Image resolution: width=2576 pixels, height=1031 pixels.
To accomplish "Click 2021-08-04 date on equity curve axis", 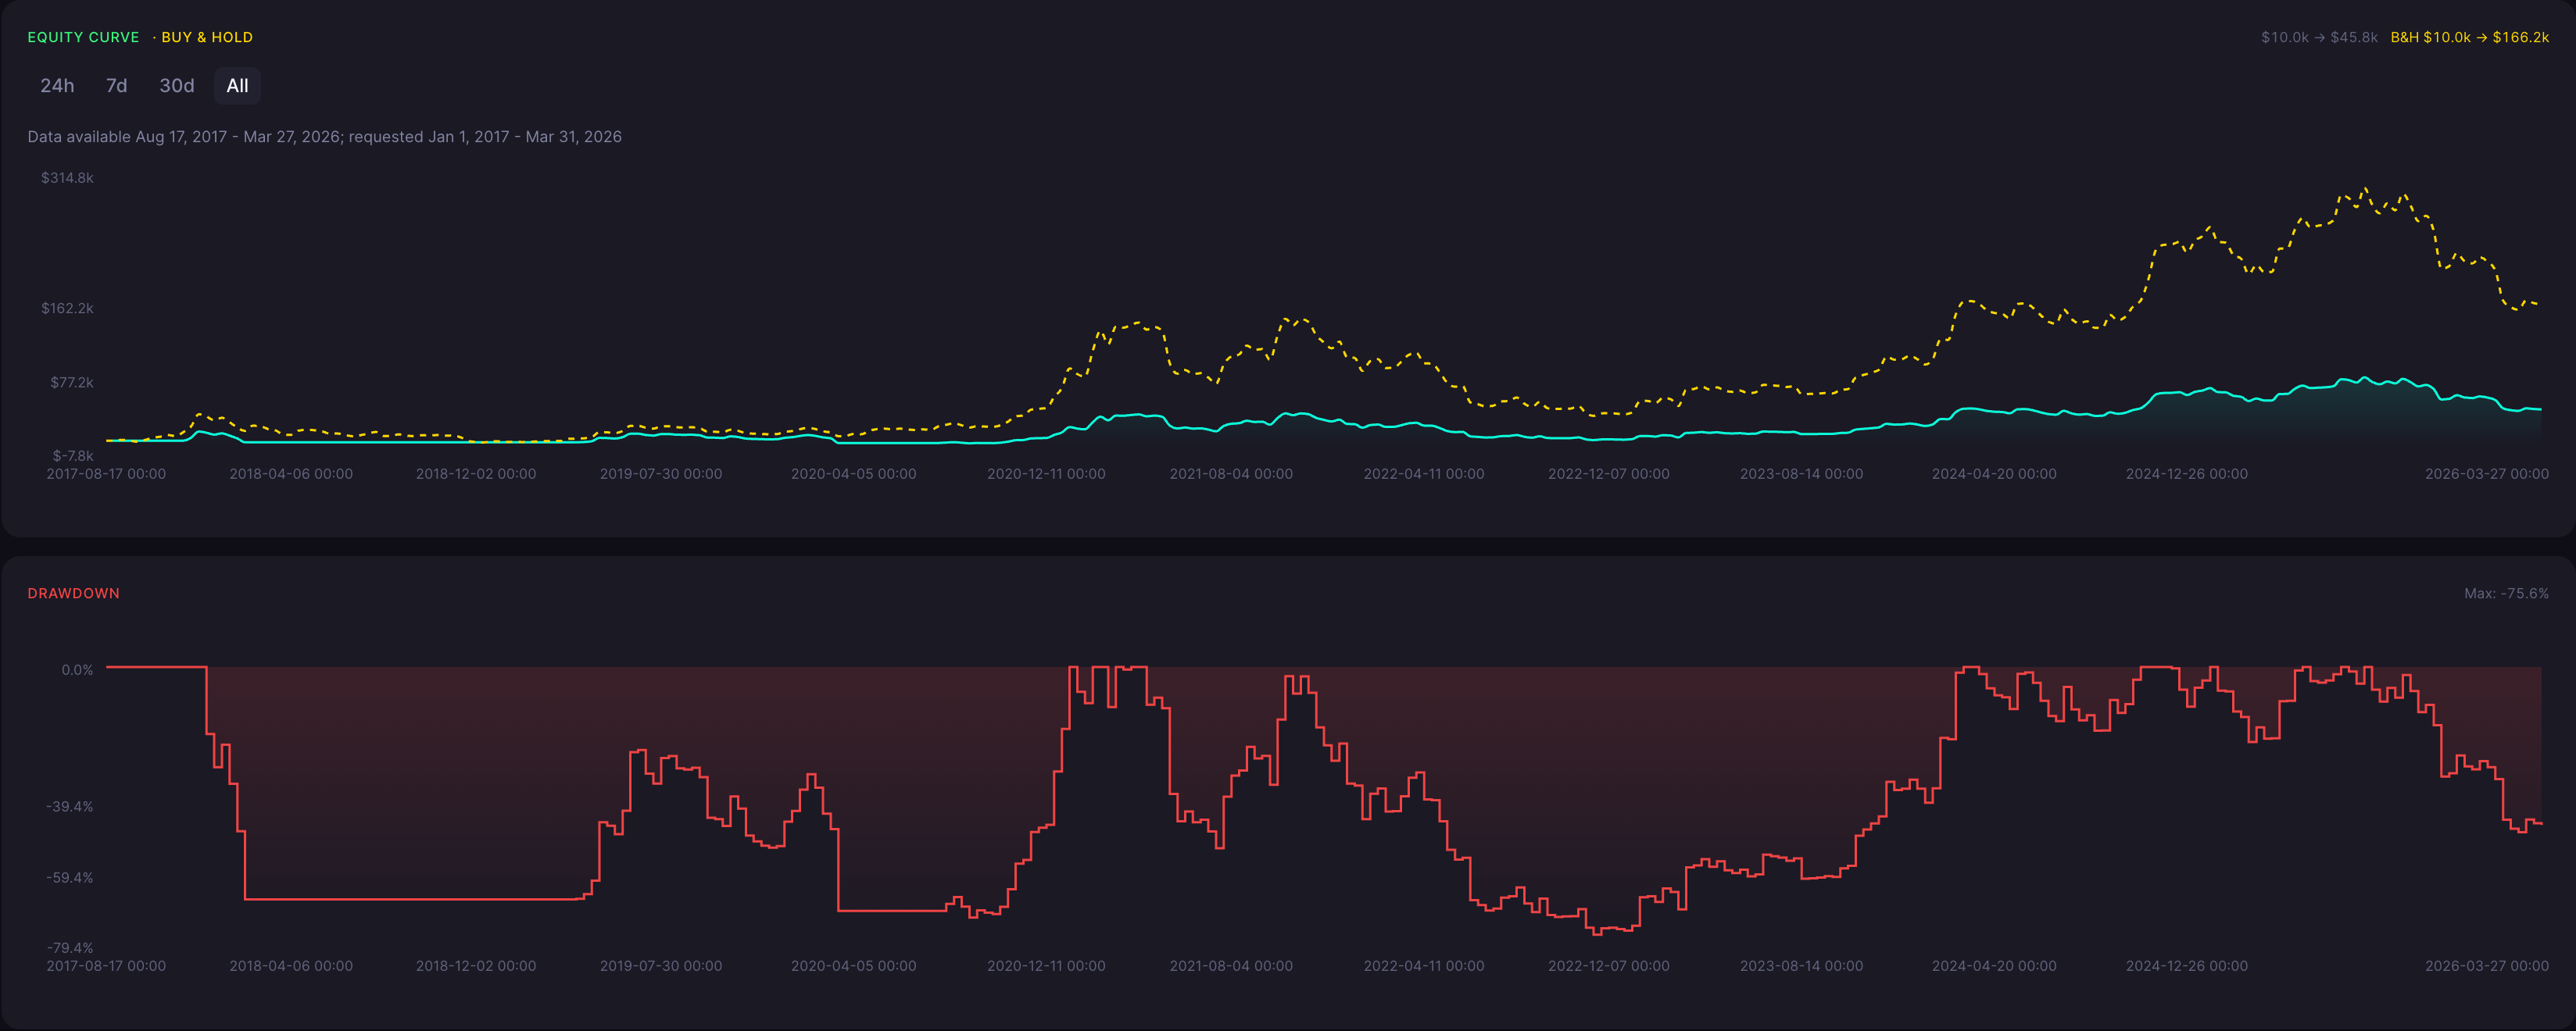I will [x=1231, y=473].
